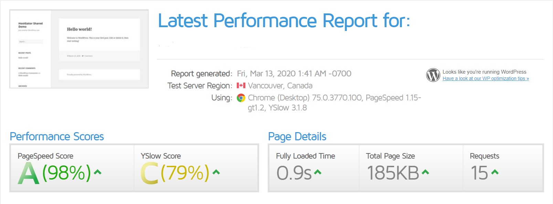Click the YSlow Score label
Image resolution: width=553 pixels, height=204 pixels.
click(x=161, y=156)
